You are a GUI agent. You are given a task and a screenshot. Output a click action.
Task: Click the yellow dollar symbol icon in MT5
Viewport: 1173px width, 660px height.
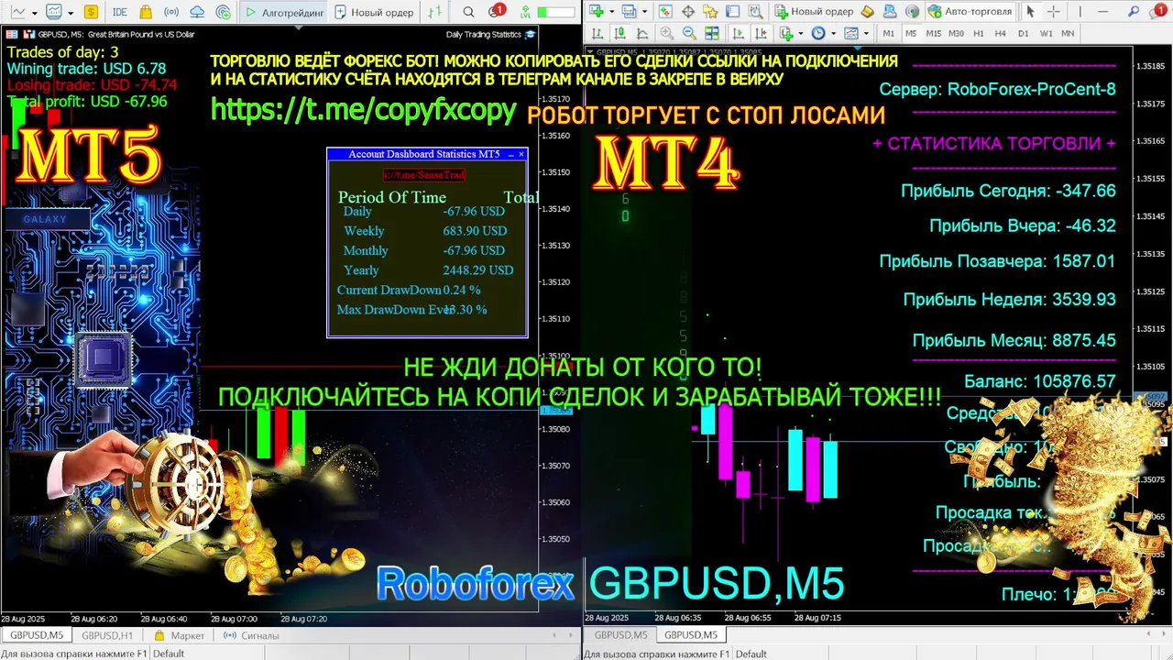[91, 12]
